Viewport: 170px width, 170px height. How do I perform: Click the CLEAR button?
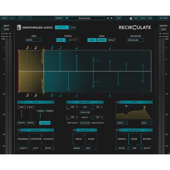73,28
